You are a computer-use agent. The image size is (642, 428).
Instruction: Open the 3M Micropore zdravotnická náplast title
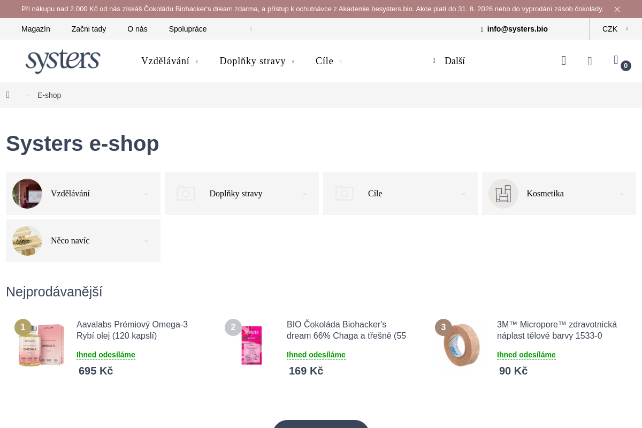coord(557,330)
